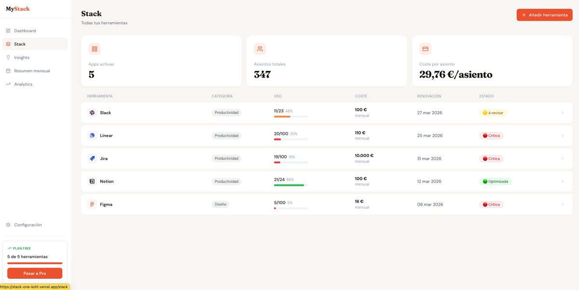
Task: Click the Analytics trend icon
Action: [x=8, y=84]
